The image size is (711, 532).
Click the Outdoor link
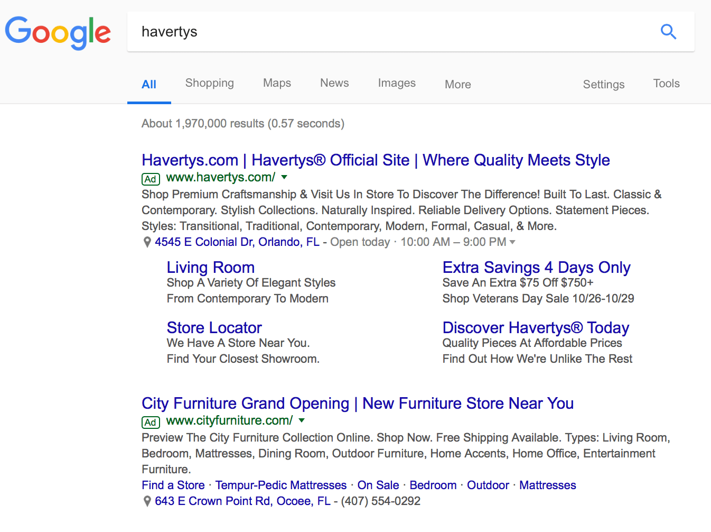[488, 485]
